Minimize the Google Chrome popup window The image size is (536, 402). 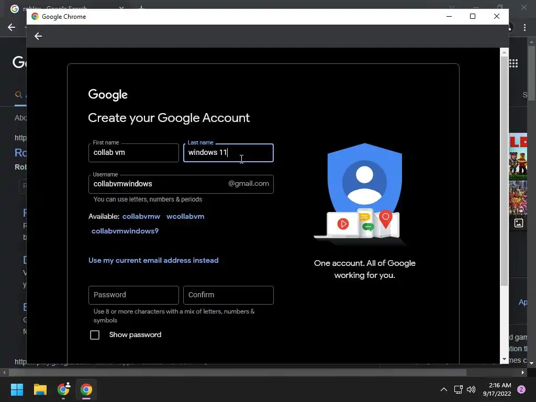click(449, 16)
